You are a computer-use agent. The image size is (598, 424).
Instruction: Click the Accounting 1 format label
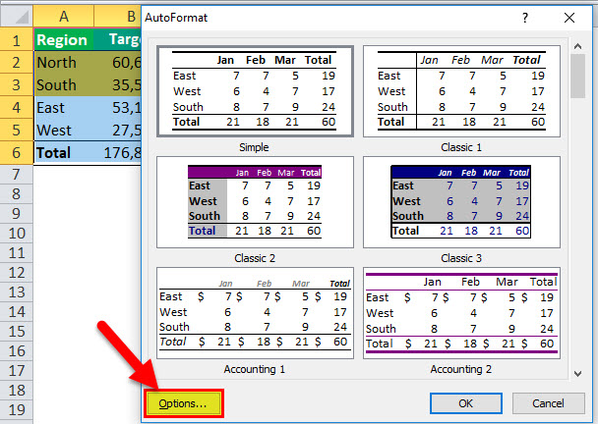tap(255, 369)
